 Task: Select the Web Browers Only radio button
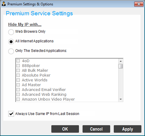(x=11, y=32)
